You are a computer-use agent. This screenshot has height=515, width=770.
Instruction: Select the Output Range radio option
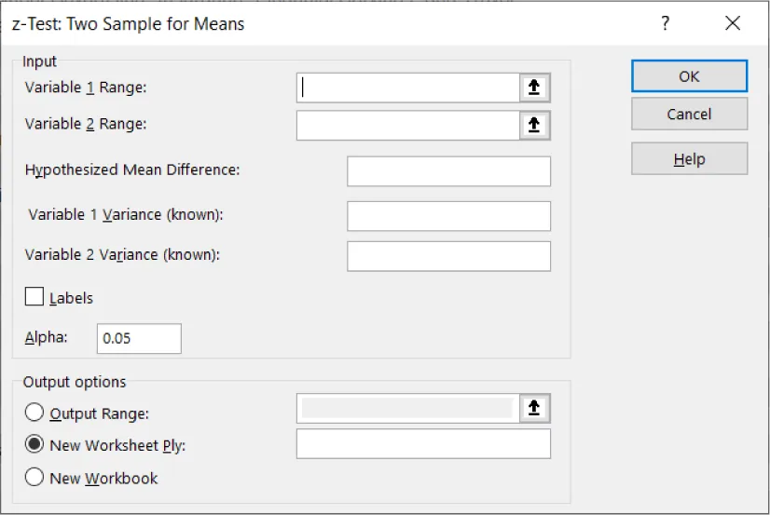point(34,413)
